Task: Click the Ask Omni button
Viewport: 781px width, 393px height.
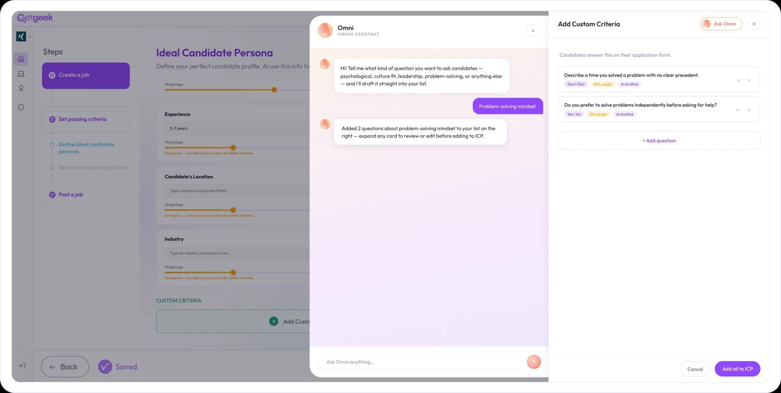Action: tap(721, 24)
